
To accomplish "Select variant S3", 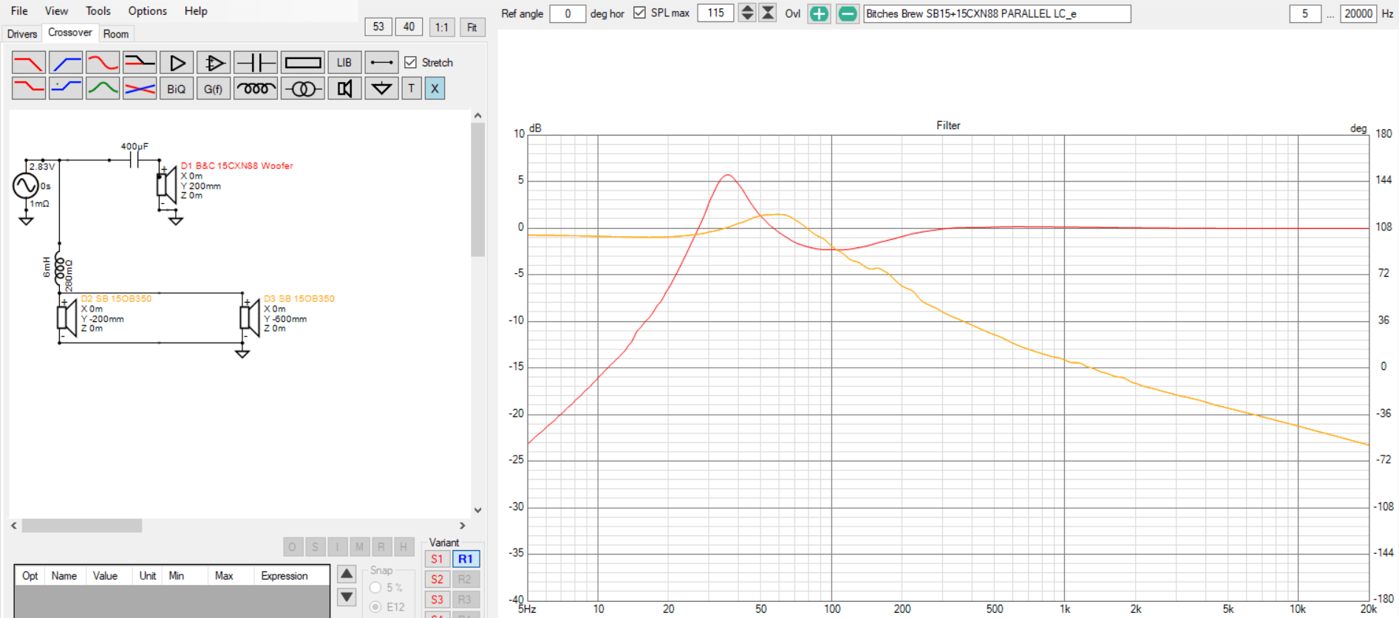I will 437,599.
